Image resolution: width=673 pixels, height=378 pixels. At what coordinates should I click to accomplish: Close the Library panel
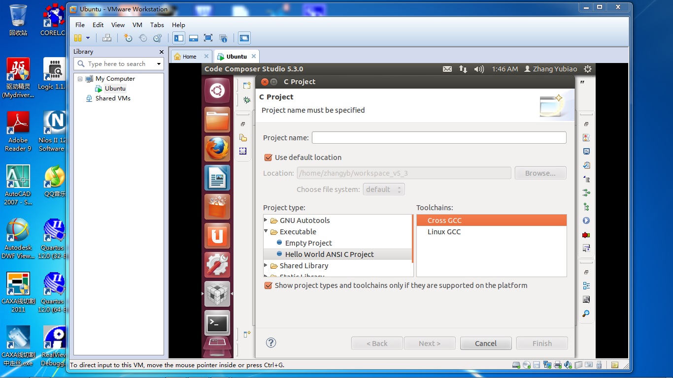[x=161, y=52]
